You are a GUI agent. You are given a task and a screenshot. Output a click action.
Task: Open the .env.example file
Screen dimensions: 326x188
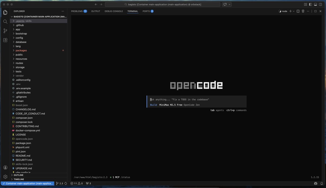(39, 88)
